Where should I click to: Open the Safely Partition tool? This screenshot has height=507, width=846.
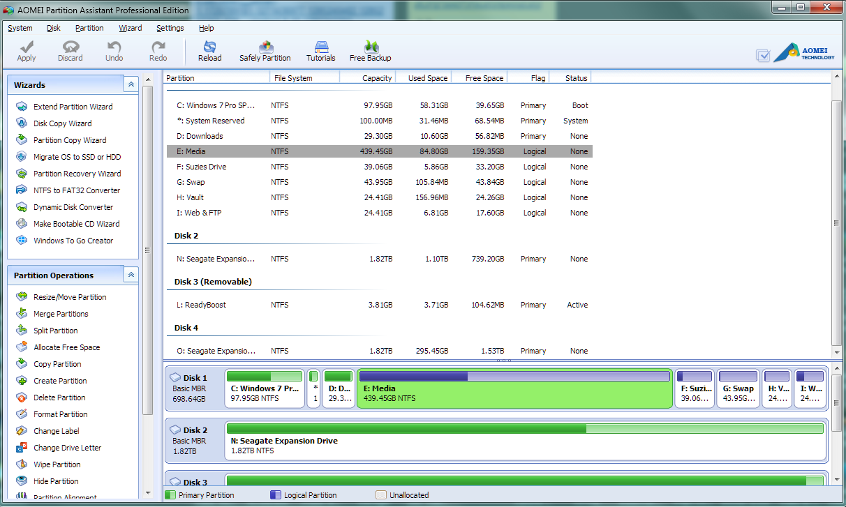coord(265,50)
